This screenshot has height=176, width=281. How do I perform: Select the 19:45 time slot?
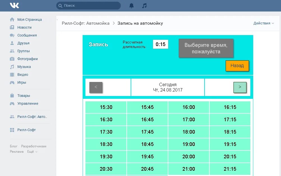click(147, 156)
